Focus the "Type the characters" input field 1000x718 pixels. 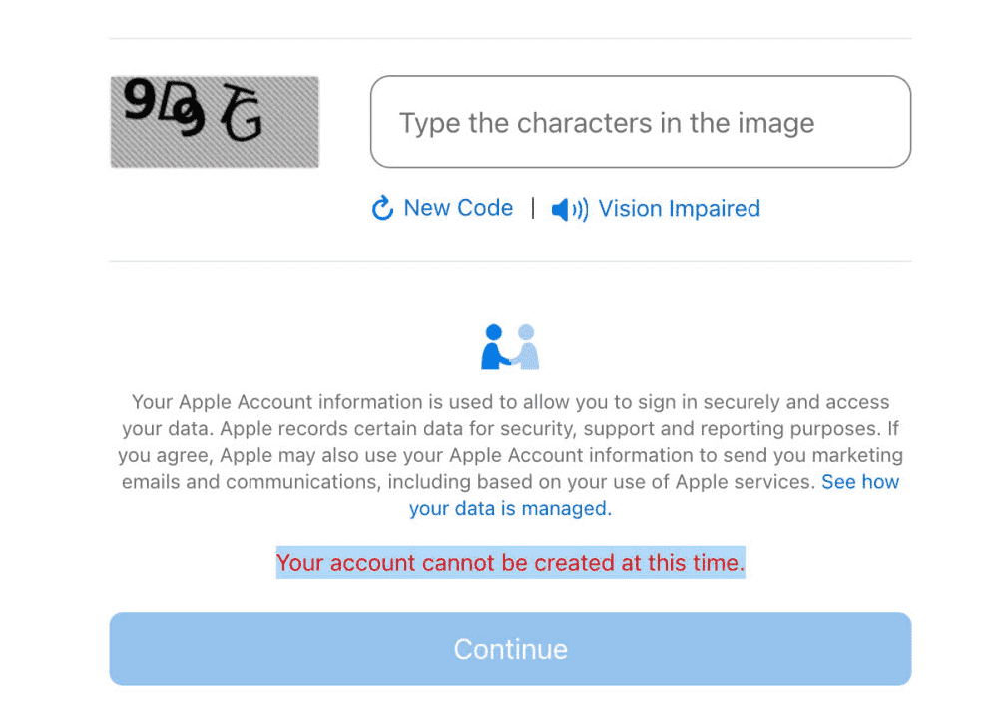pos(640,122)
